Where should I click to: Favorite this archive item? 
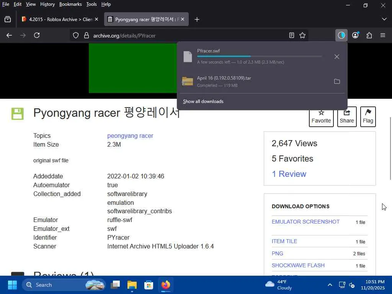321,117
